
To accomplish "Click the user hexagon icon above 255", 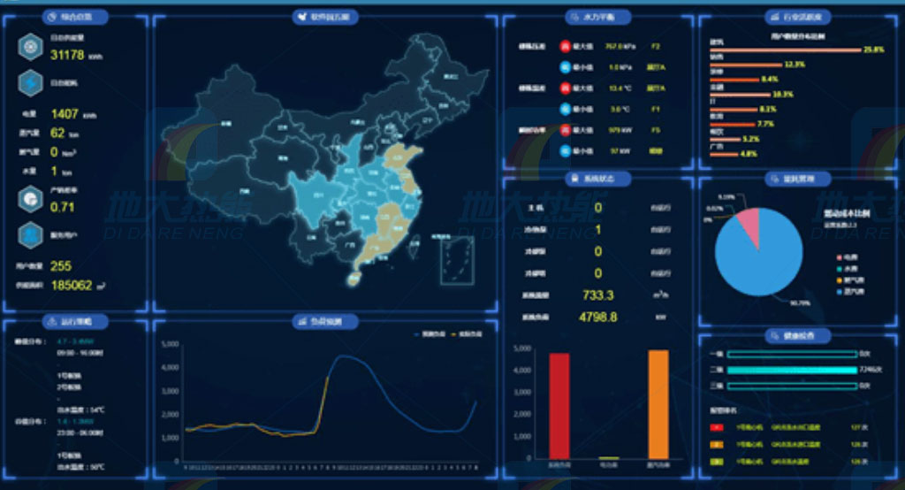I will [30, 234].
